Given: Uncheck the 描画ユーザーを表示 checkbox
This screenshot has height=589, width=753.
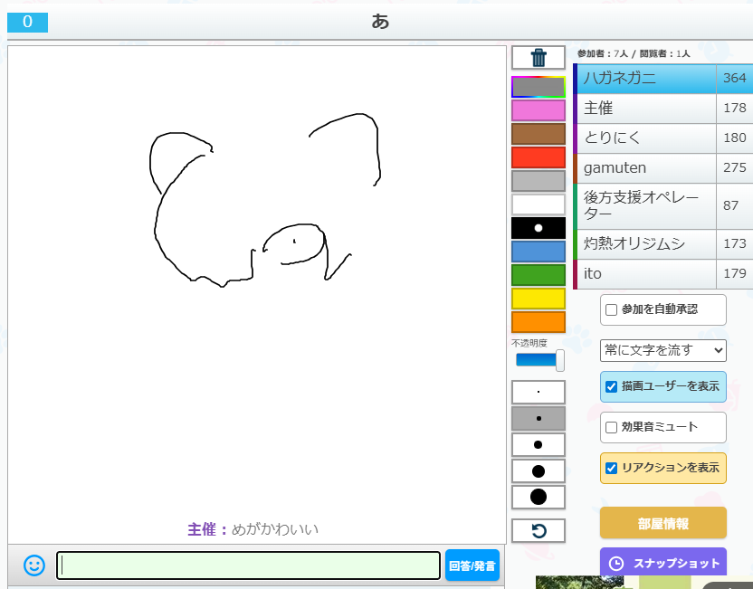Looking at the screenshot, I should pos(612,386).
